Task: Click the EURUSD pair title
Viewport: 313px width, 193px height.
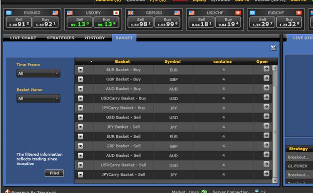Action: pos(32,13)
